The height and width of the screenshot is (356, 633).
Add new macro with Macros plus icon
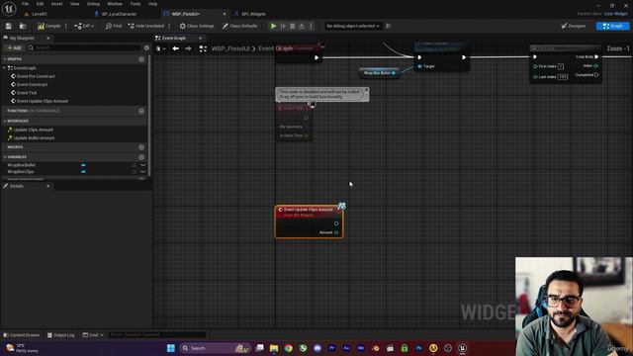point(141,147)
